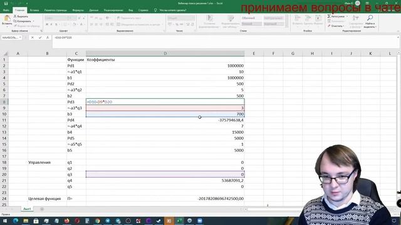The width and height of the screenshot is (401, 225).
Task: Click the Clear (Очистить) eraser icon
Action: pos(329,26)
